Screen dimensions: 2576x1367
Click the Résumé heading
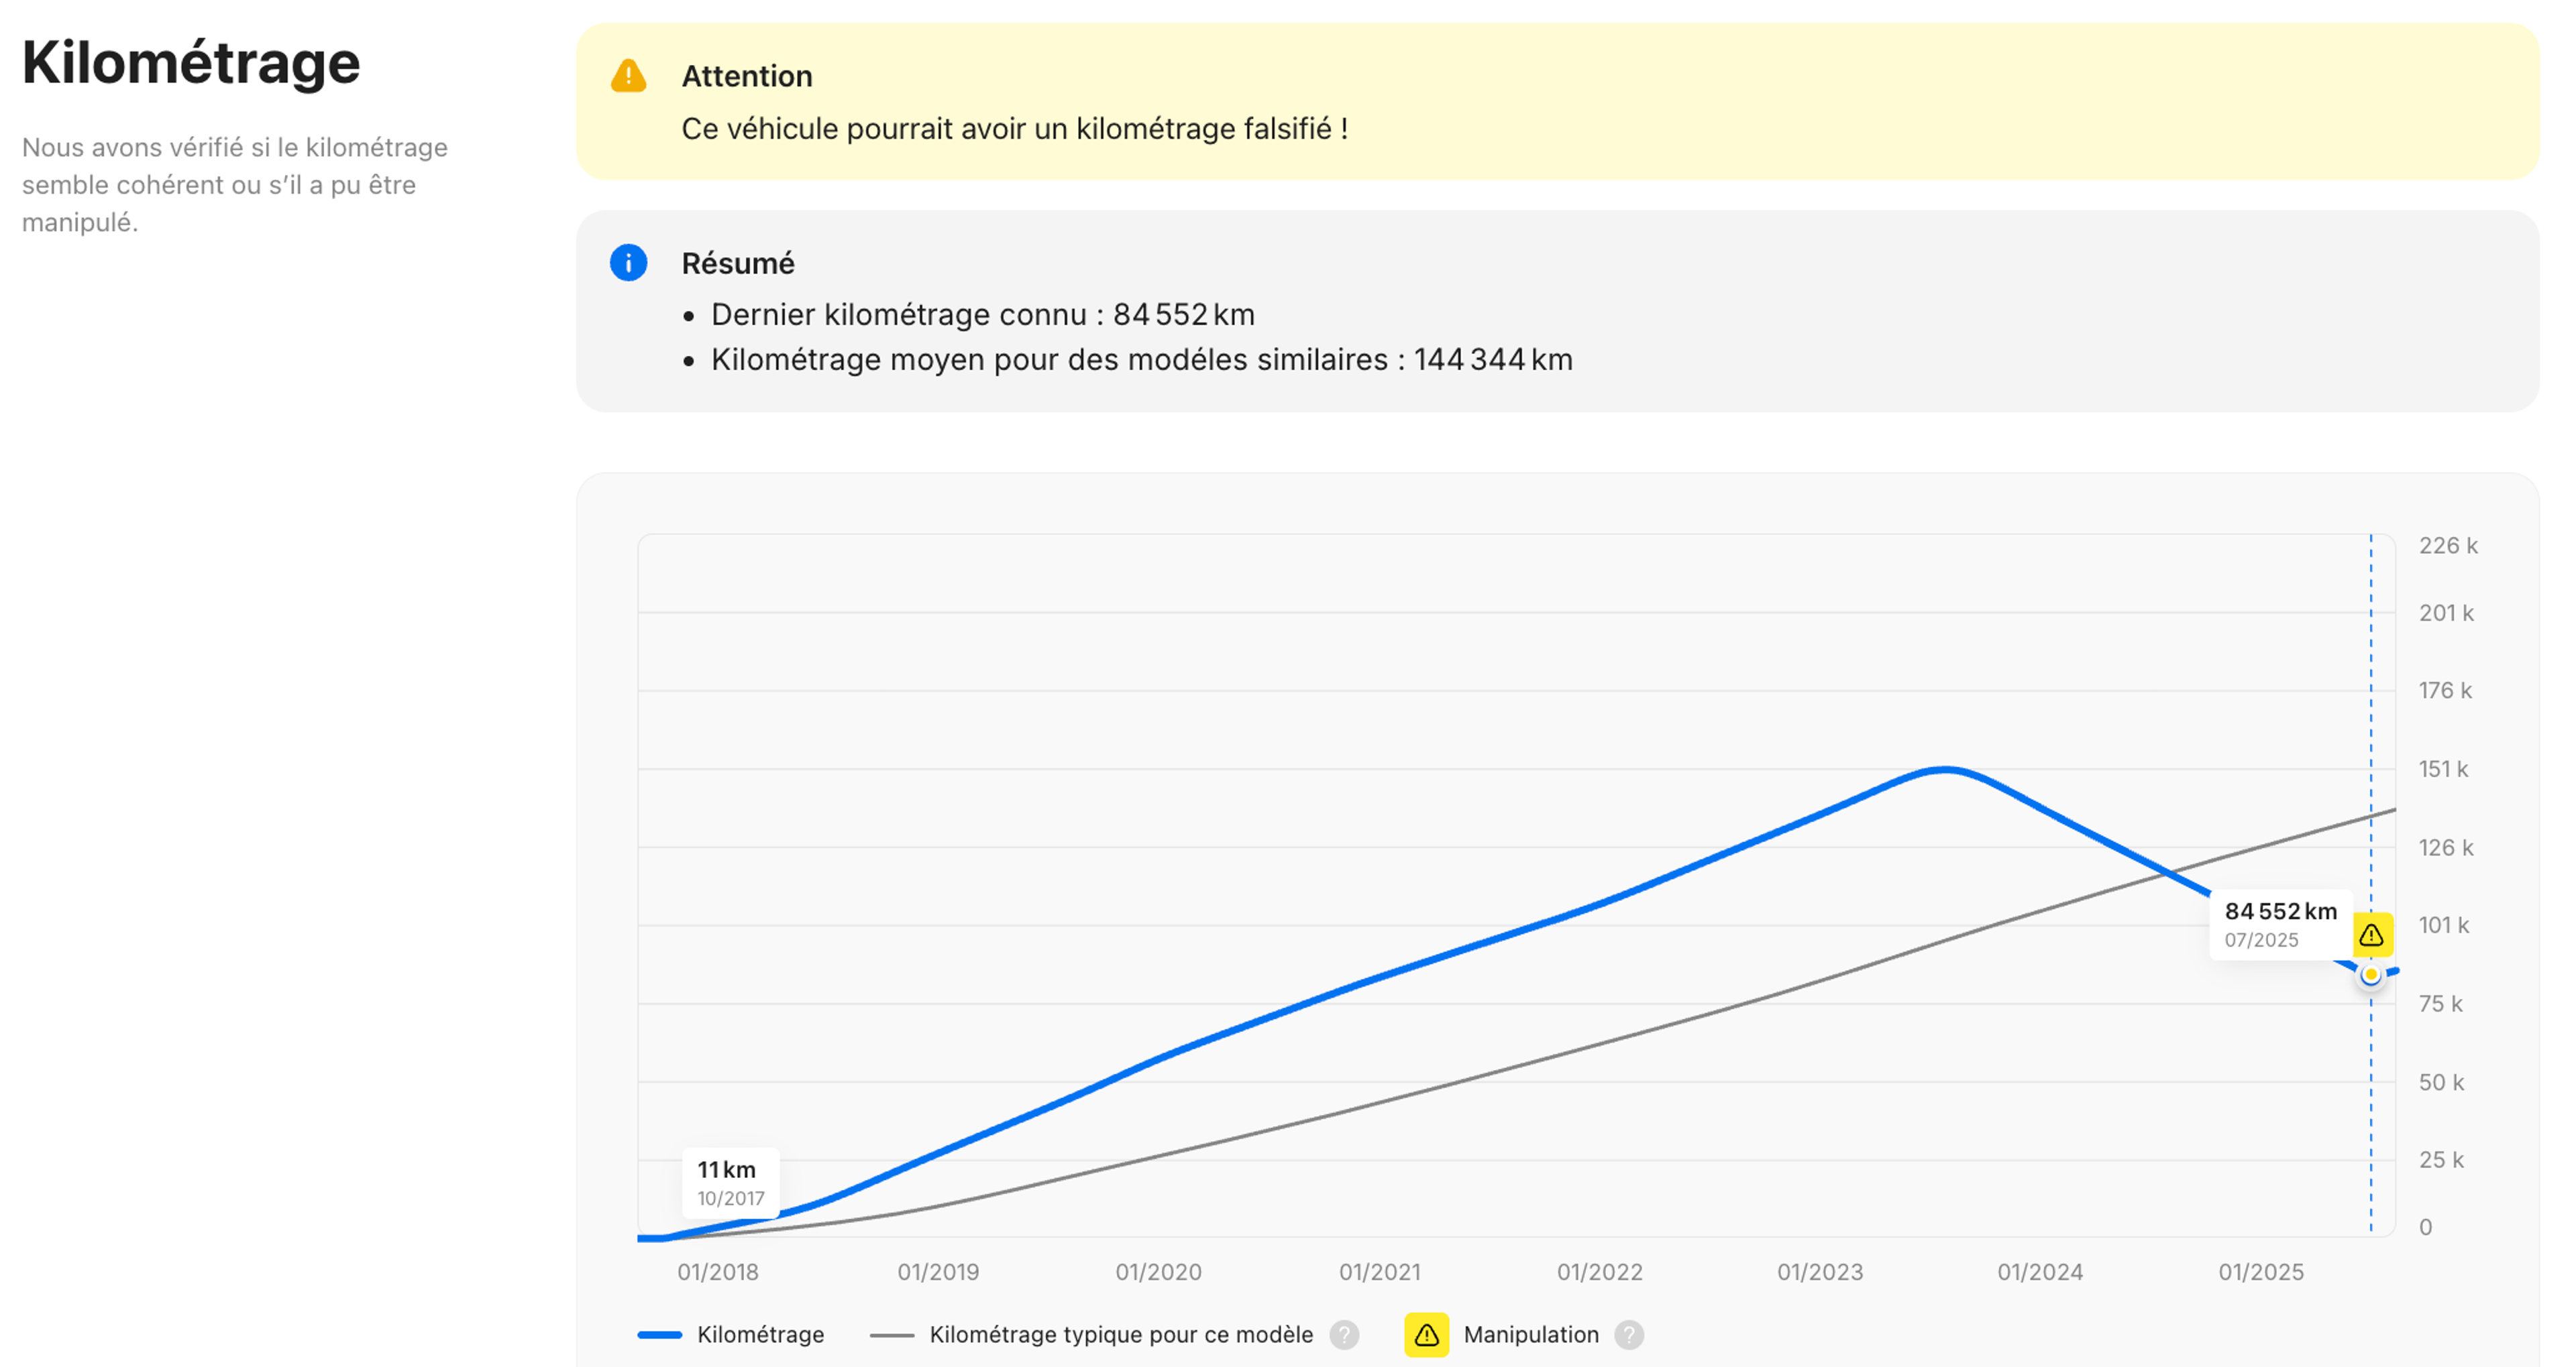coord(738,263)
